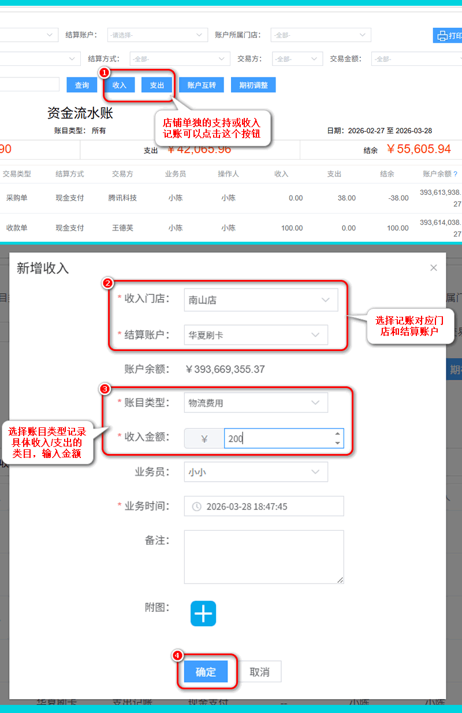Click the blue plus icon to add attachment image
The image size is (462, 713).
(x=203, y=614)
